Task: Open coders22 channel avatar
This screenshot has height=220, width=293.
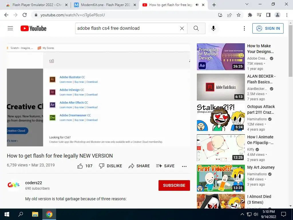Action: tap(14, 185)
